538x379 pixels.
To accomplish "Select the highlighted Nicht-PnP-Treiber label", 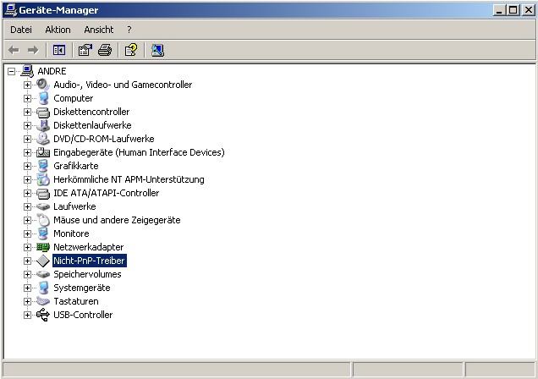I will point(89,261).
